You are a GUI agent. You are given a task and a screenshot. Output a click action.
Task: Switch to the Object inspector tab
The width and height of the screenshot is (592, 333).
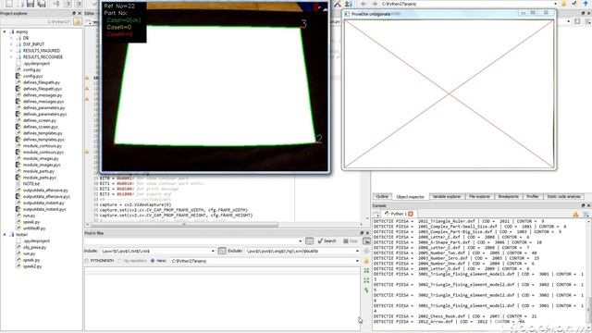coord(410,197)
